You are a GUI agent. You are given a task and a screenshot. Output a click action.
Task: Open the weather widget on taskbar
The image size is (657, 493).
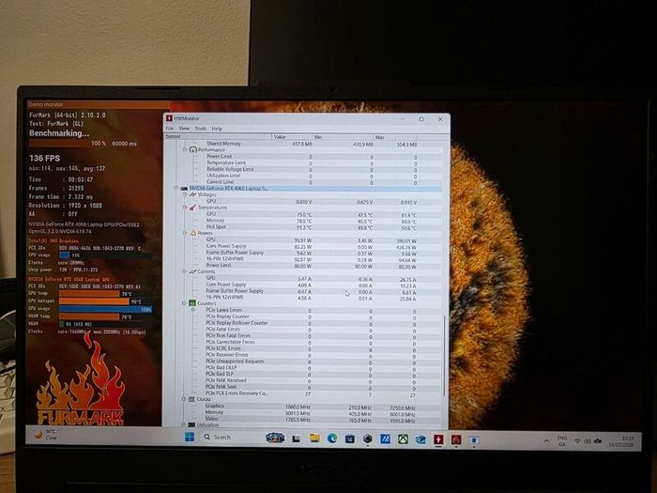tap(45, 434)
